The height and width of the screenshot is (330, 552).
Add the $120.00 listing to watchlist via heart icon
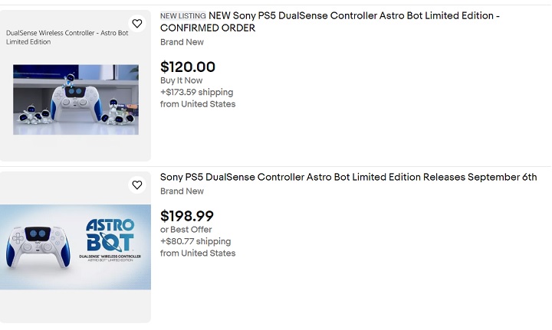[x=137, y=24]
